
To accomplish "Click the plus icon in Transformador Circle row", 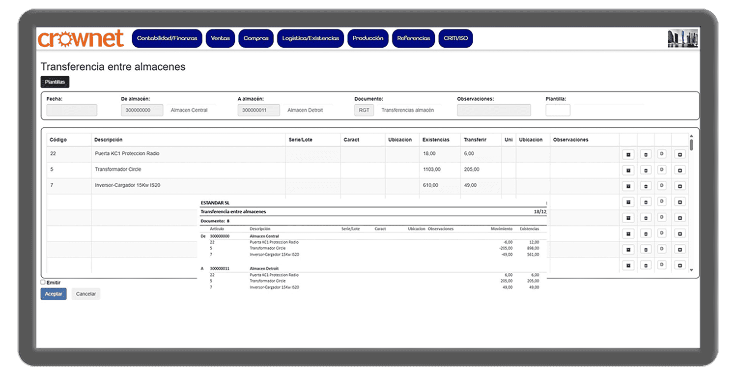I will point(680,170).
